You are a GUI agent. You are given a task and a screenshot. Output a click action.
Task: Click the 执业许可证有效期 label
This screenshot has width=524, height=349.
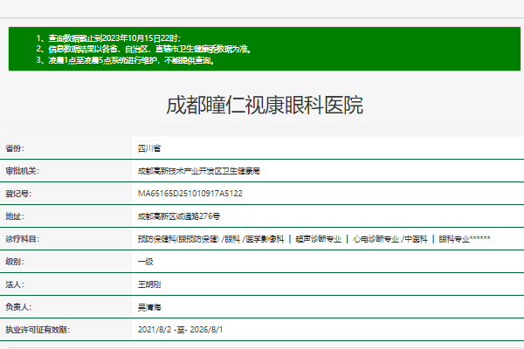click(x=38, y=330)
